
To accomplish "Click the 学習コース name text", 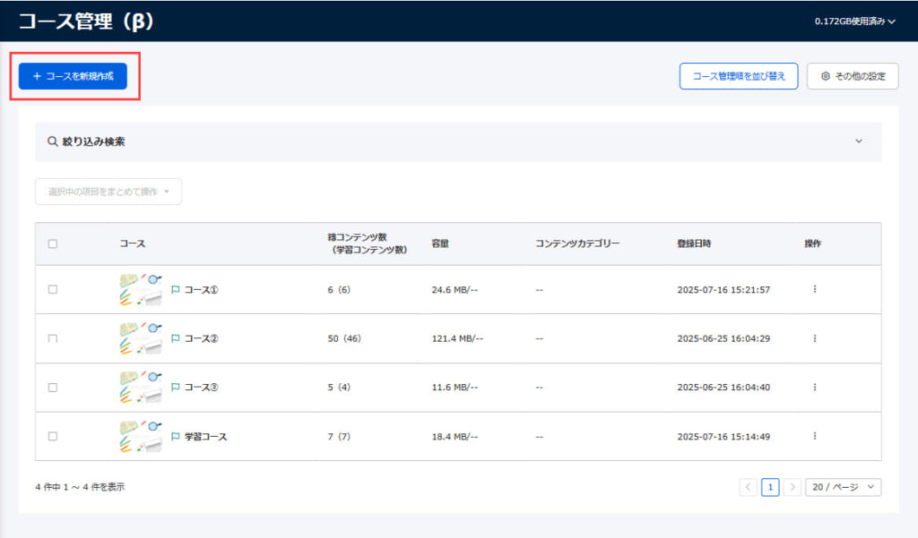I will [x=206, y=436].
